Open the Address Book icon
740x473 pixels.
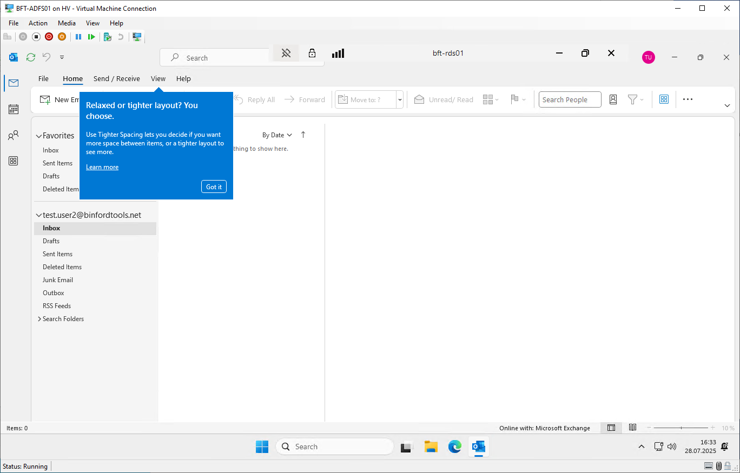pos(613,99)
